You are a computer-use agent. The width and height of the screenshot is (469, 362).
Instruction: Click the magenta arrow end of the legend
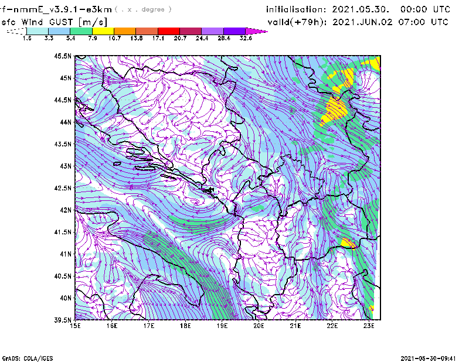[256, 31]
